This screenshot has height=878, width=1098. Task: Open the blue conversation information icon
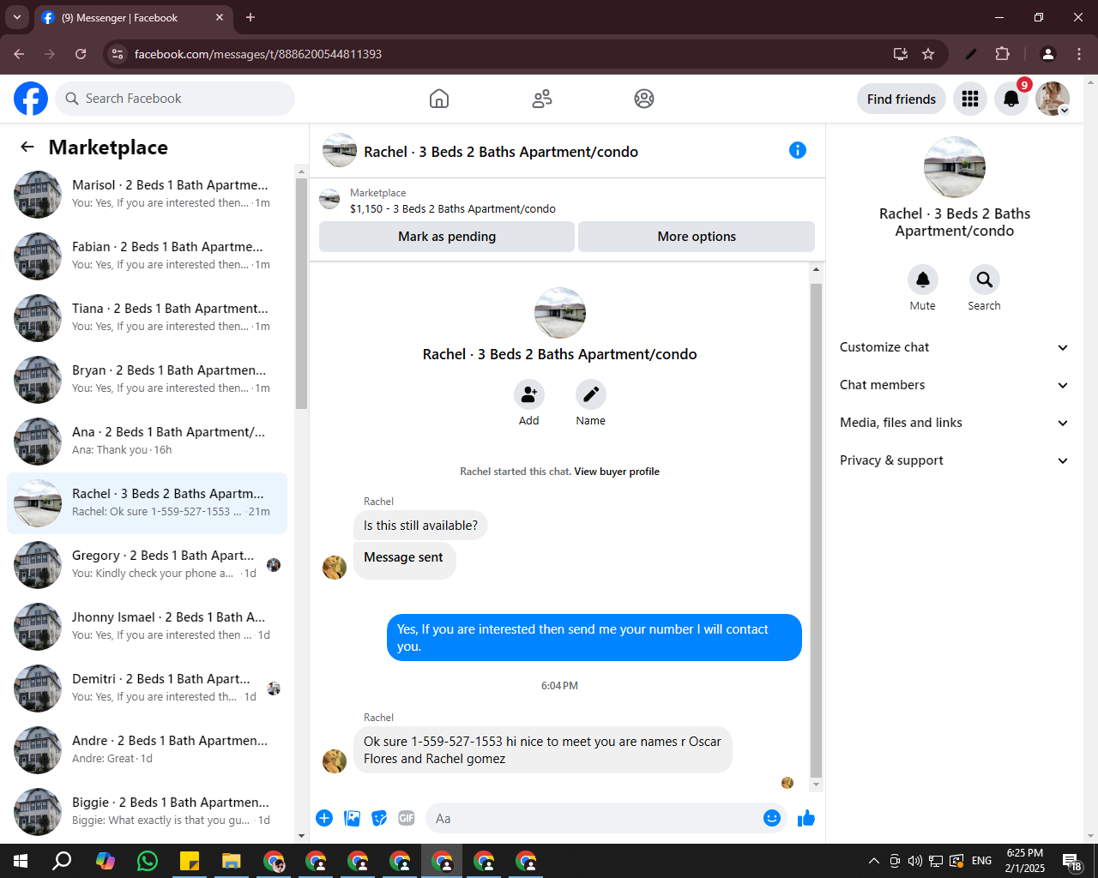[x=798, y=150]
